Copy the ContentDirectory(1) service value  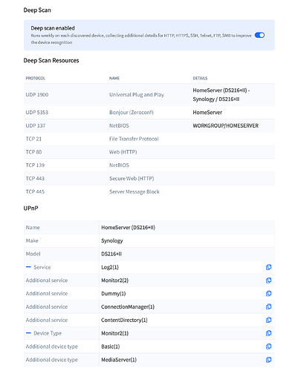268,320
